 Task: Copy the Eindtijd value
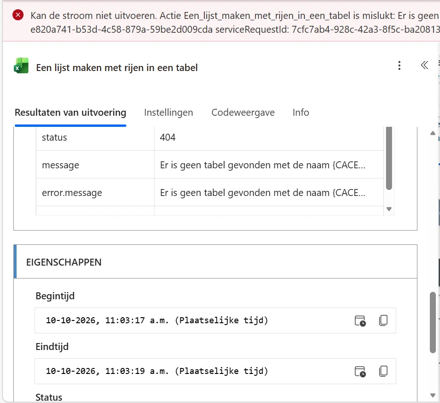tap(383, 371)
